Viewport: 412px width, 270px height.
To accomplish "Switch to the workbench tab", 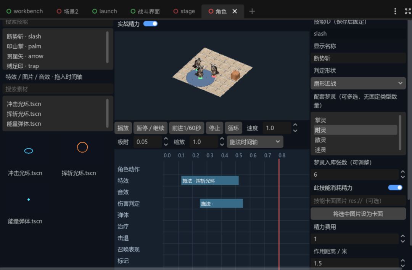I will pos(24,11).
